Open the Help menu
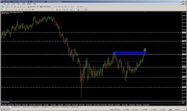The height and width of the screenshot is (111, 187). pyautogui.click(x=34, y=4)
